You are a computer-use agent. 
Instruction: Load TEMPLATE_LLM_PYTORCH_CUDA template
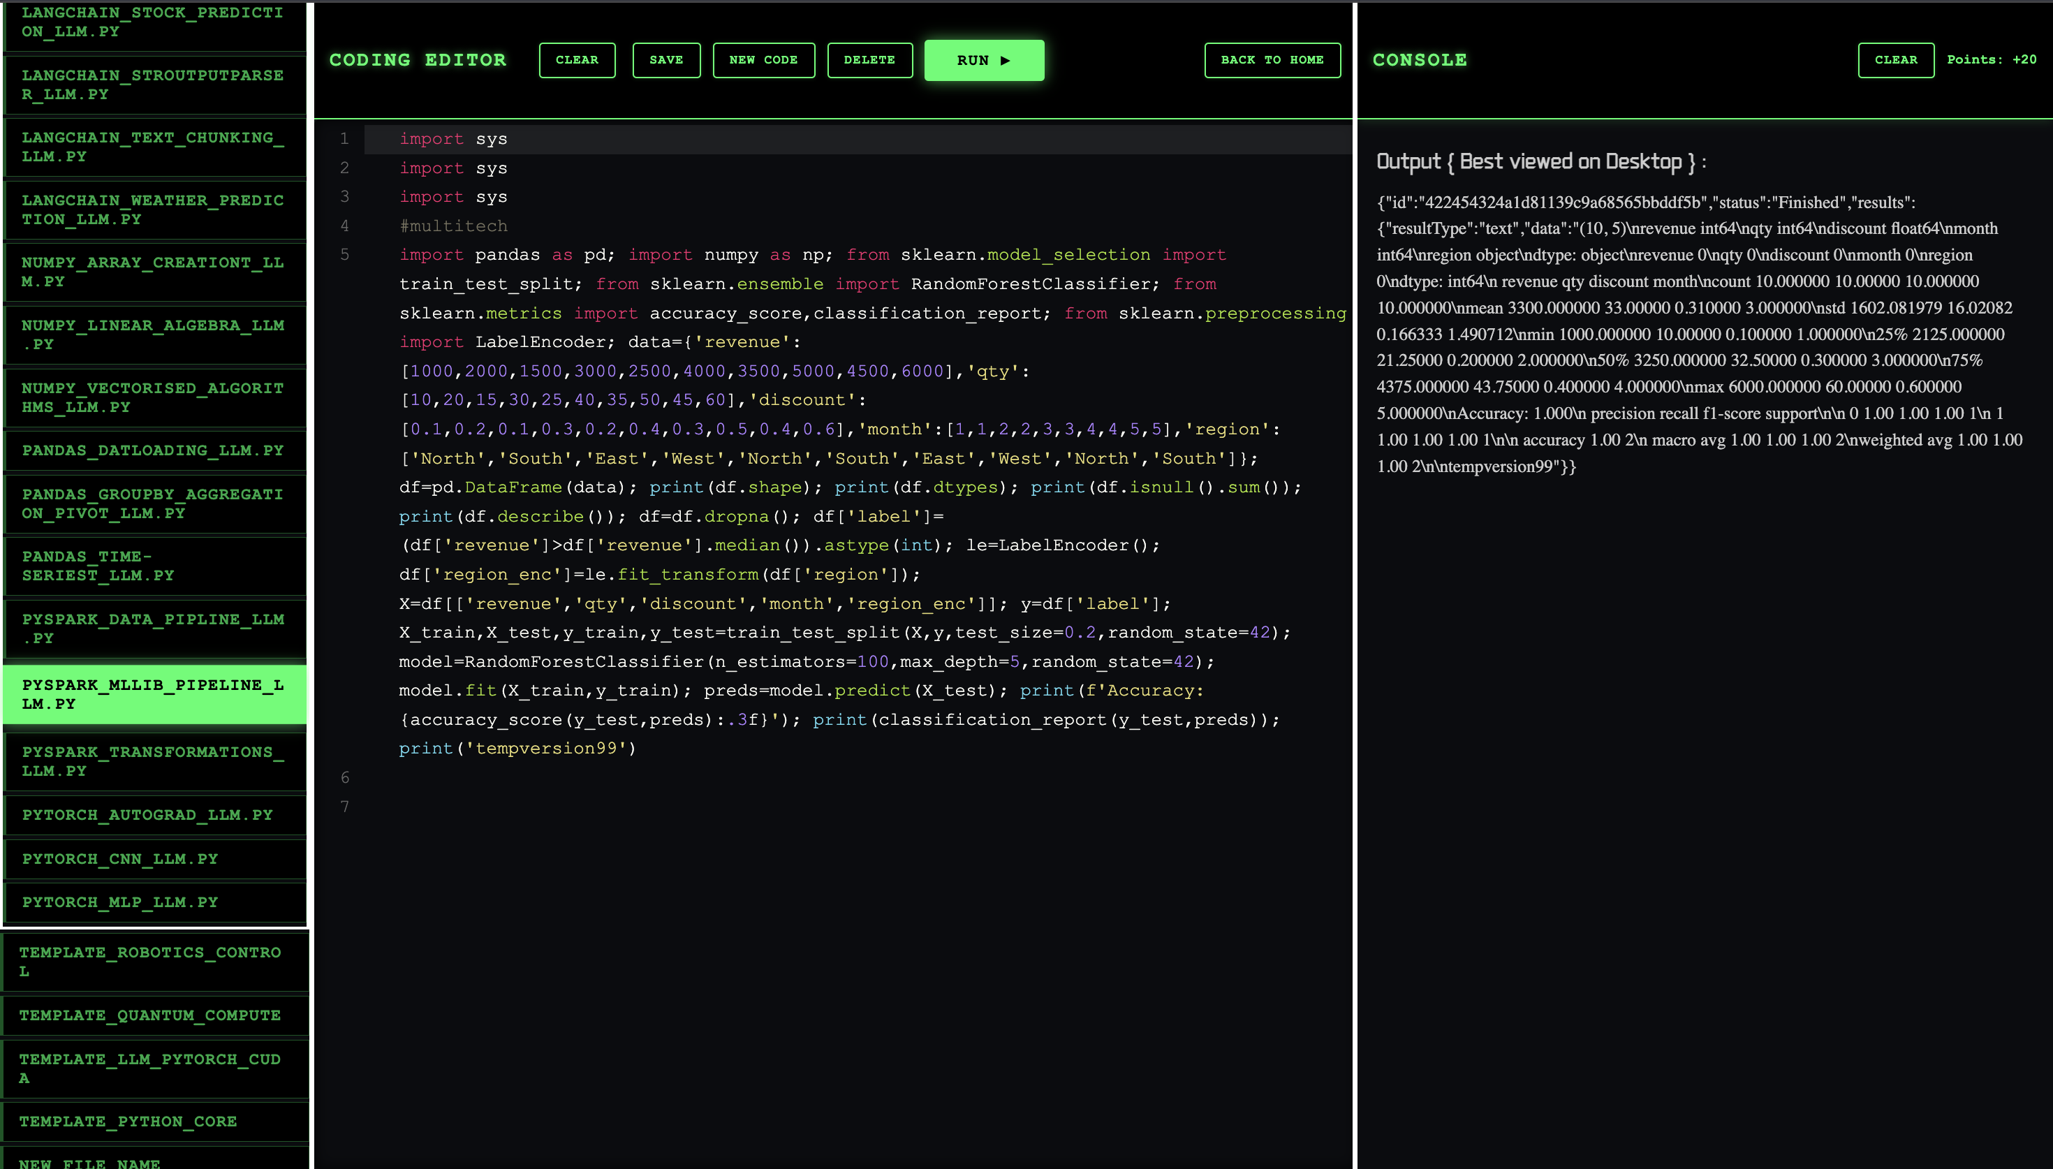(155, 1069)
